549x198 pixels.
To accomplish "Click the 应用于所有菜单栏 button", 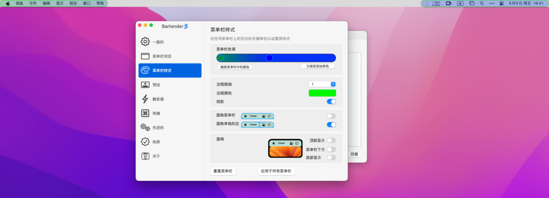I will tap(276, 171).
